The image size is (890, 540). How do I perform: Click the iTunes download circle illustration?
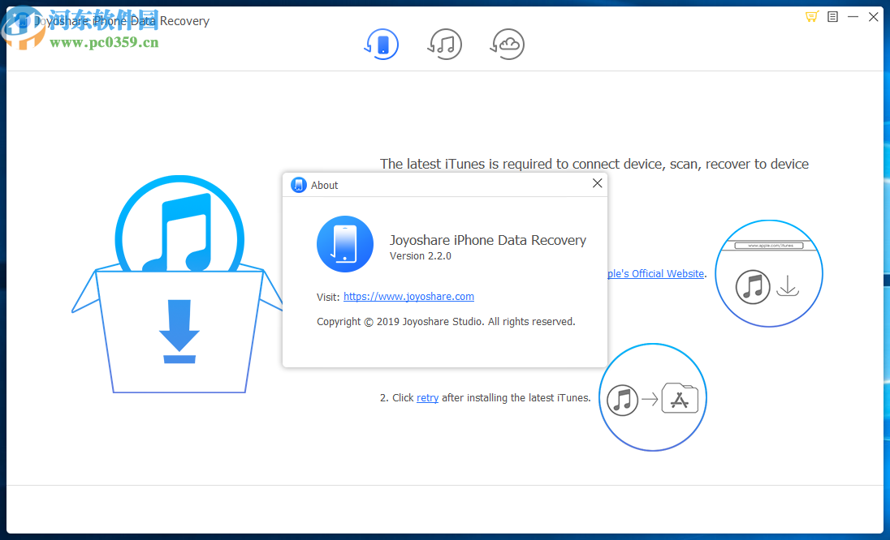click(x=768, y=273)
